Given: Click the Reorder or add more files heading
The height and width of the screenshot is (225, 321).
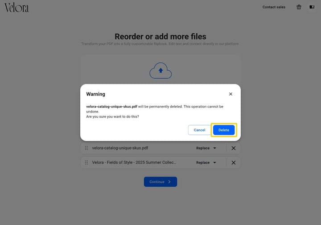Looking at the screenshot, I should [x=160, y=36].
